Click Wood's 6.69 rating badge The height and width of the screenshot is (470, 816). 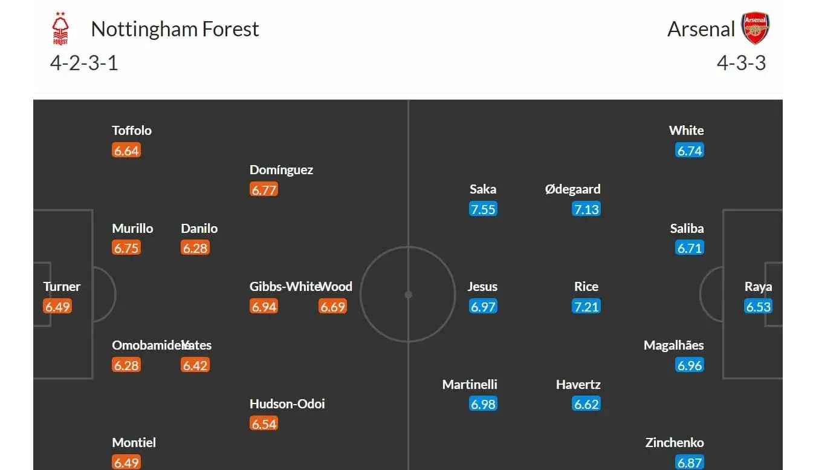point(332,307)
